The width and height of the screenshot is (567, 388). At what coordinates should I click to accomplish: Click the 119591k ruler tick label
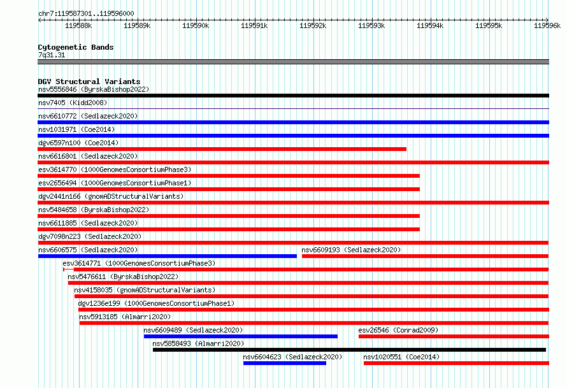(x=254, y=25)
